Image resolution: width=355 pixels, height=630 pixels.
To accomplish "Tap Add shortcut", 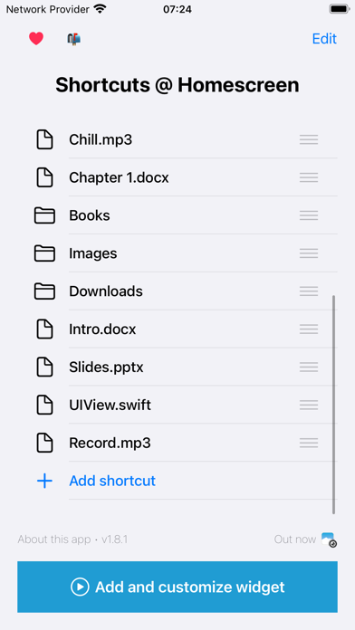I will click(112, 481).
